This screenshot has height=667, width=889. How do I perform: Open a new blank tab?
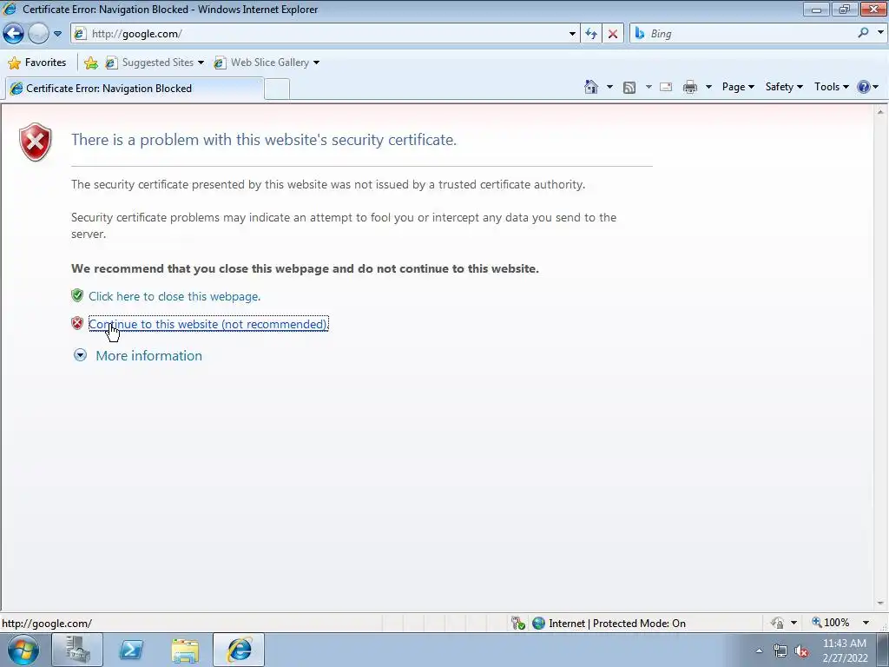point(277,89)
